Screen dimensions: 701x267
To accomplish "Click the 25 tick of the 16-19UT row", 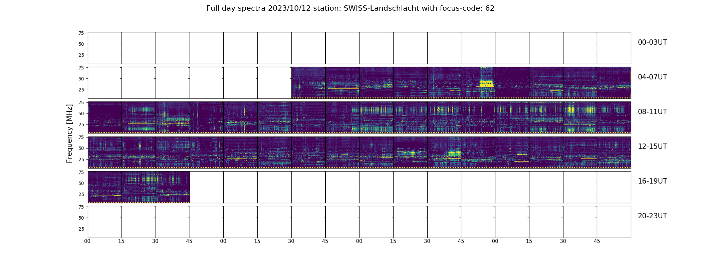I will [x=81, y=194].
